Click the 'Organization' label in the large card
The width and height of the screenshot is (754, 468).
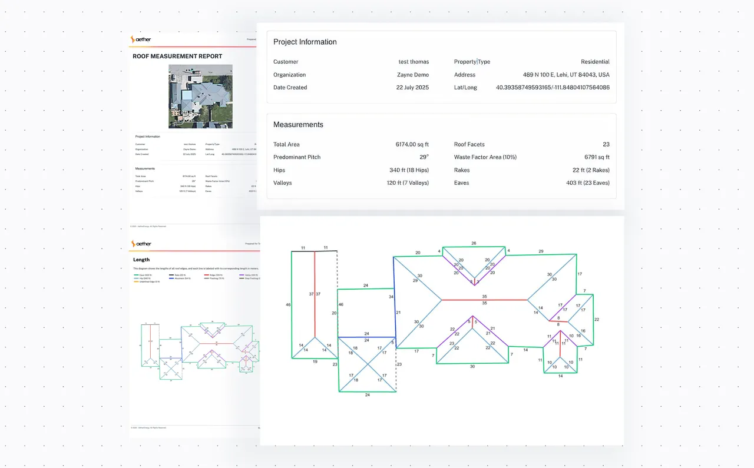(x=289, y=75)
